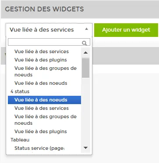Click the scrollbar up arrow in list
Image resolution: width=159 pixels, height=163 pixels.
85,52
